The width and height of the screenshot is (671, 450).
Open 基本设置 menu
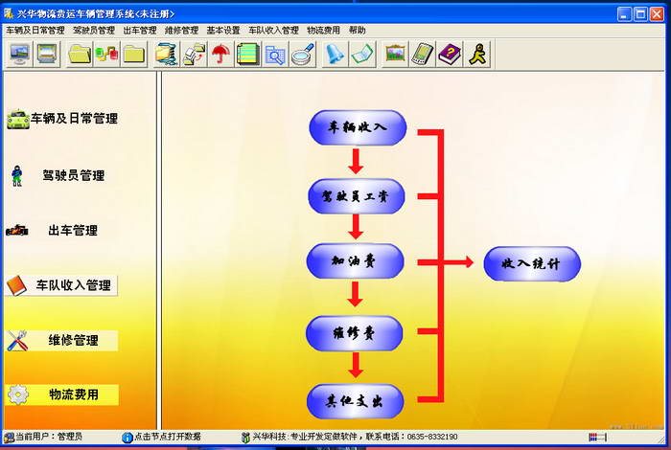coord(223,31)
